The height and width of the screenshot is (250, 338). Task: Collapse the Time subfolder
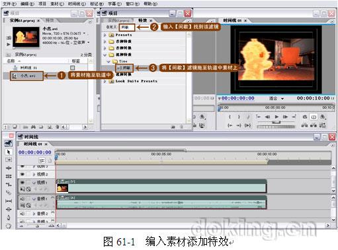[108, 61]
